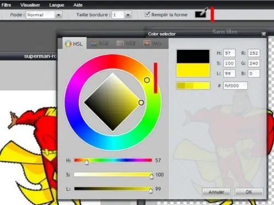Open the Langue menu
274x205 pixels.
point(56,5)
